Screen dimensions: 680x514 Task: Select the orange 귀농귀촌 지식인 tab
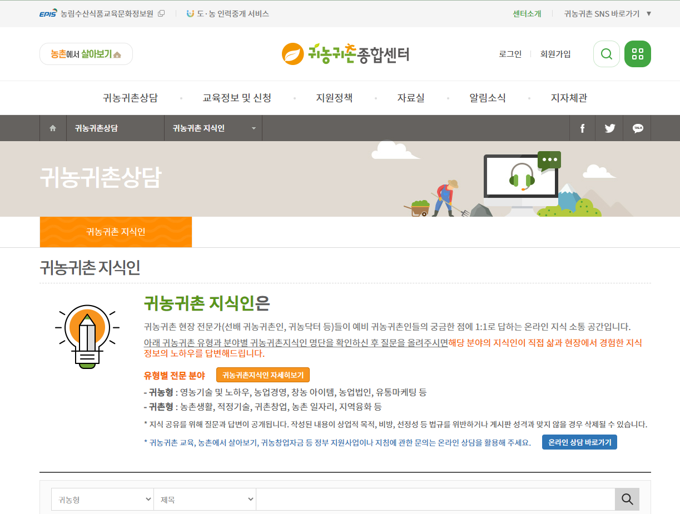click(115, 232)
